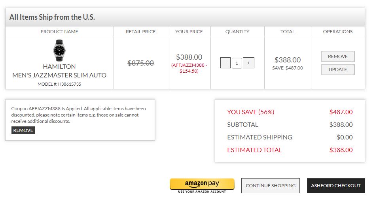Click the quantity input field

coord(237,63)
